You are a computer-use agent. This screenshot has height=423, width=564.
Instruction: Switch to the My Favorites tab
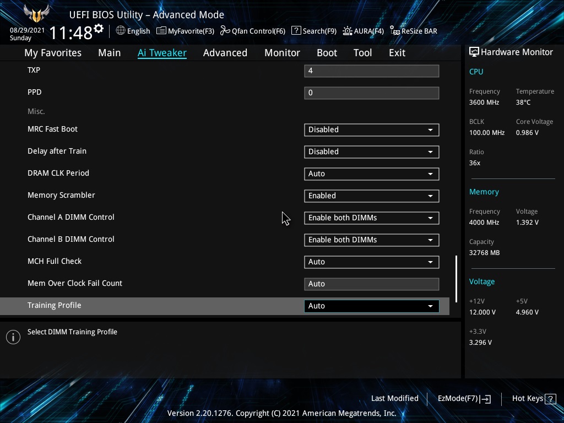click(53, 53)
